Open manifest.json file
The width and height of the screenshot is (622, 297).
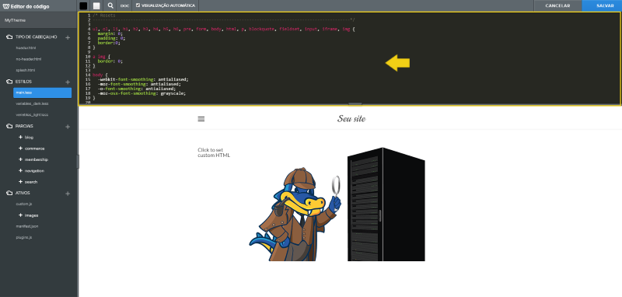tap(27, 226)
